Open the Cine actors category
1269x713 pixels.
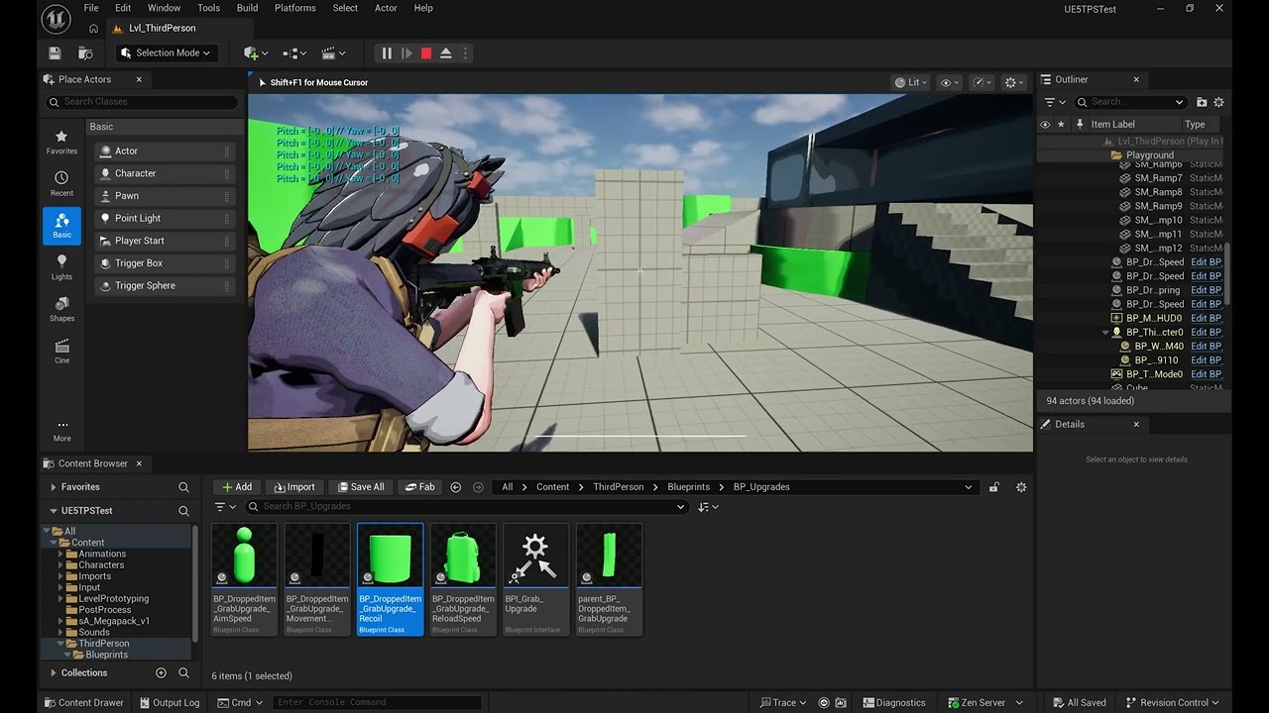coord(61,352)
